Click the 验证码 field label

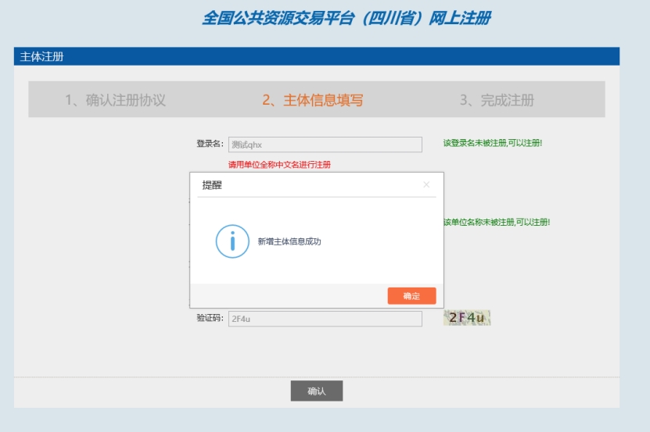tap(210, 319)
